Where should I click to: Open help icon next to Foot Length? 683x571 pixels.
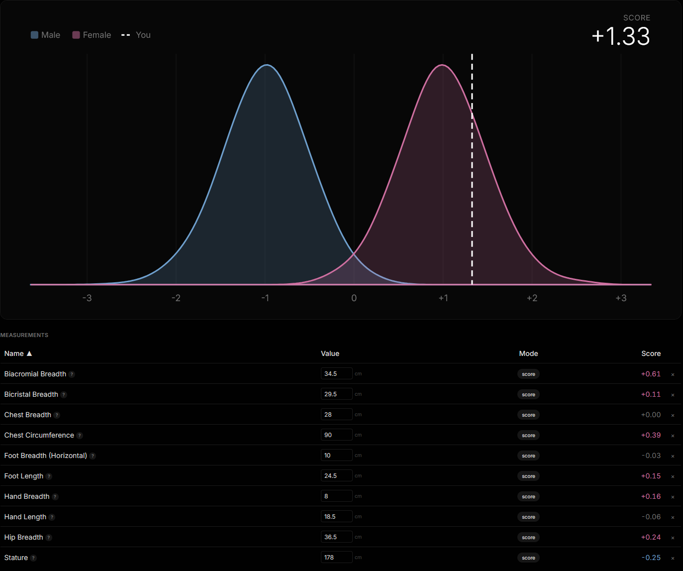coord(49,476)
